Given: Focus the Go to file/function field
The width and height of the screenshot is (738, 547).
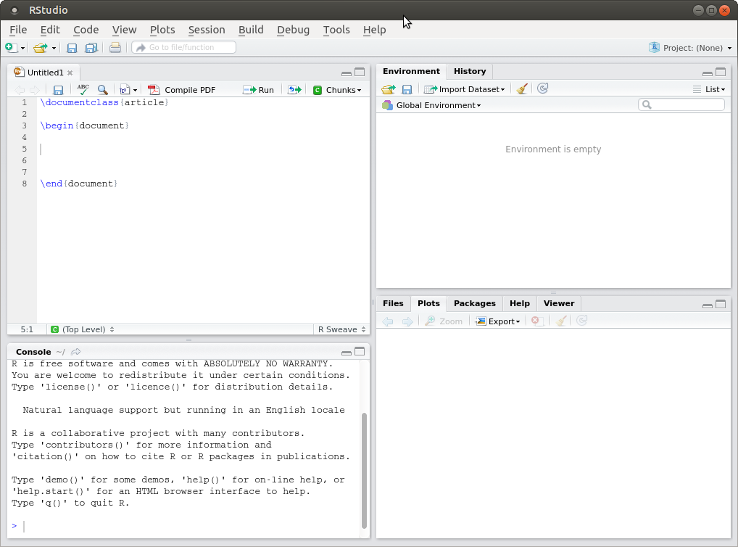Looking at the screenshot, I should pos(184,48).
